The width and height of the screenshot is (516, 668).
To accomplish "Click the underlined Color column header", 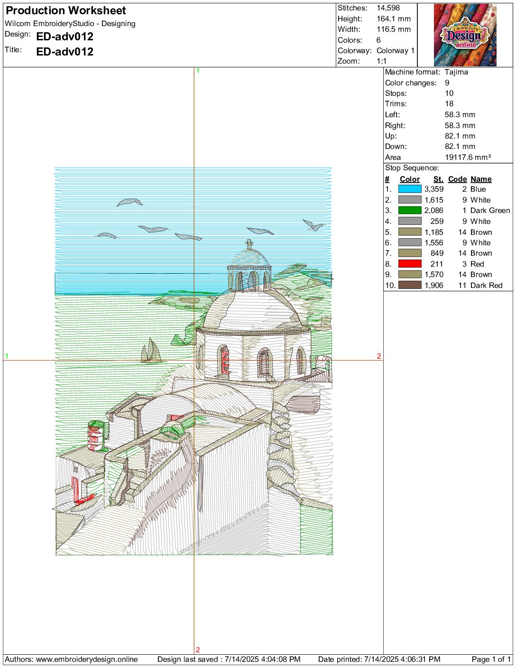I will (x=410, y=179).
